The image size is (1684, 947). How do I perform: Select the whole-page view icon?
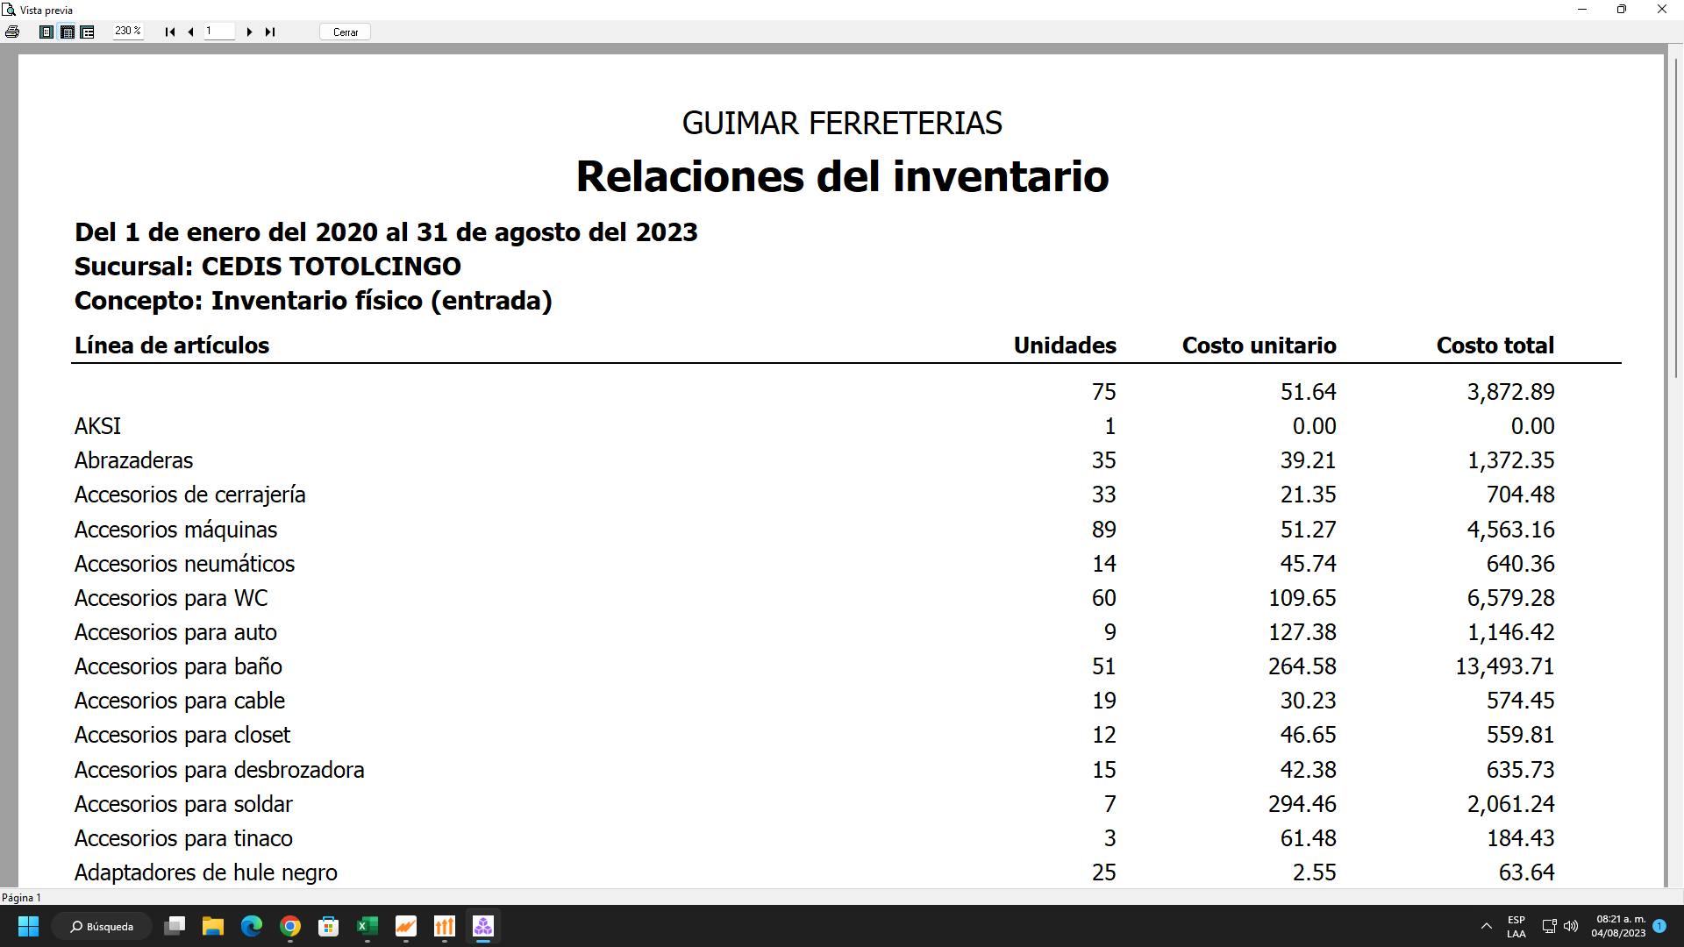pos(46,32)
